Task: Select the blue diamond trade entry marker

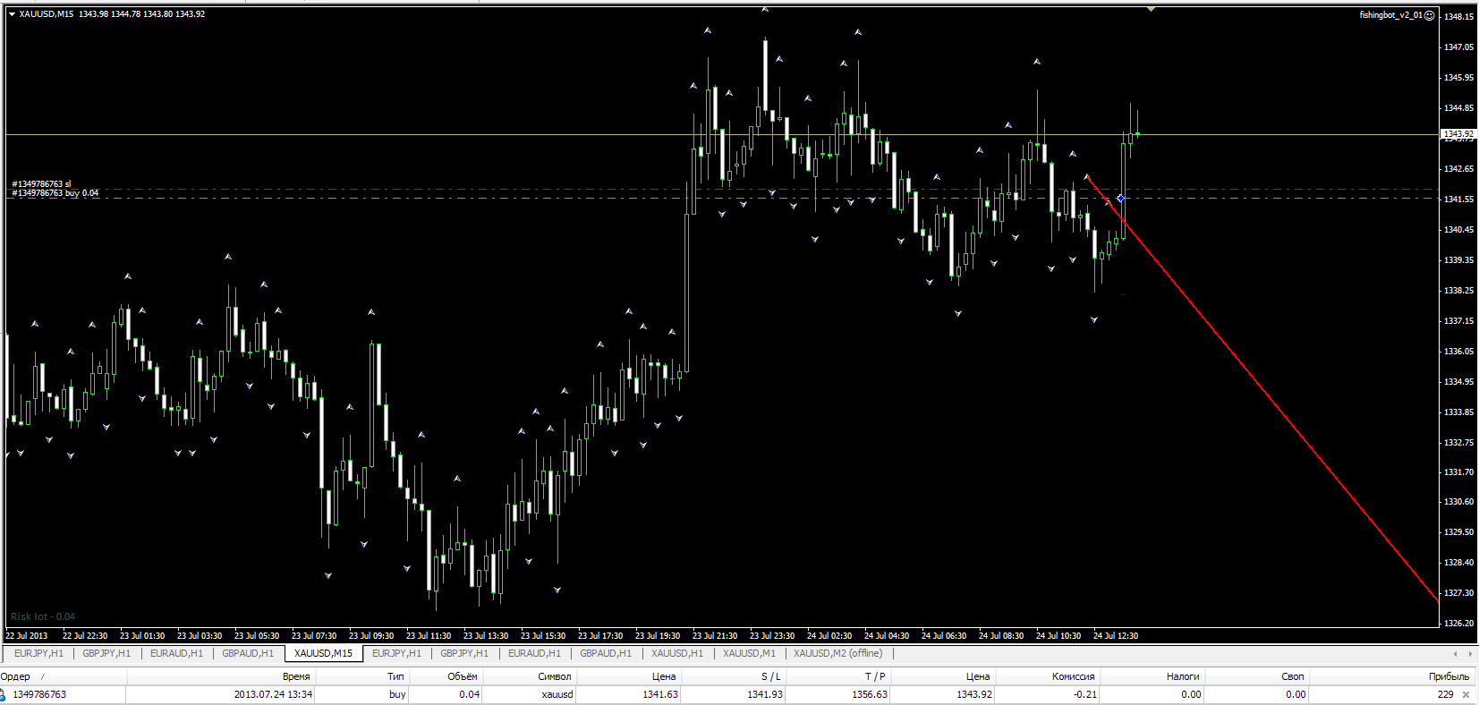Action: (x=1120, y=198)
